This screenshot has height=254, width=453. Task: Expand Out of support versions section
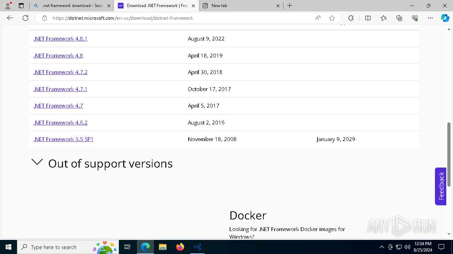[102, 163]
